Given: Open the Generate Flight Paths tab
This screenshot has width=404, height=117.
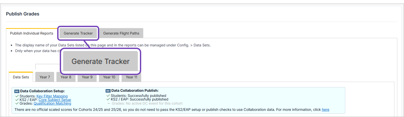Looking at the screenshot, I should click(121, 33).
